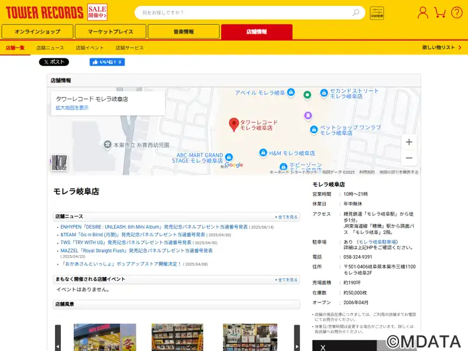Open the TWS TRY WITH US news link
The width and height of the screenshot is (468, 351).
pos(126,243)
